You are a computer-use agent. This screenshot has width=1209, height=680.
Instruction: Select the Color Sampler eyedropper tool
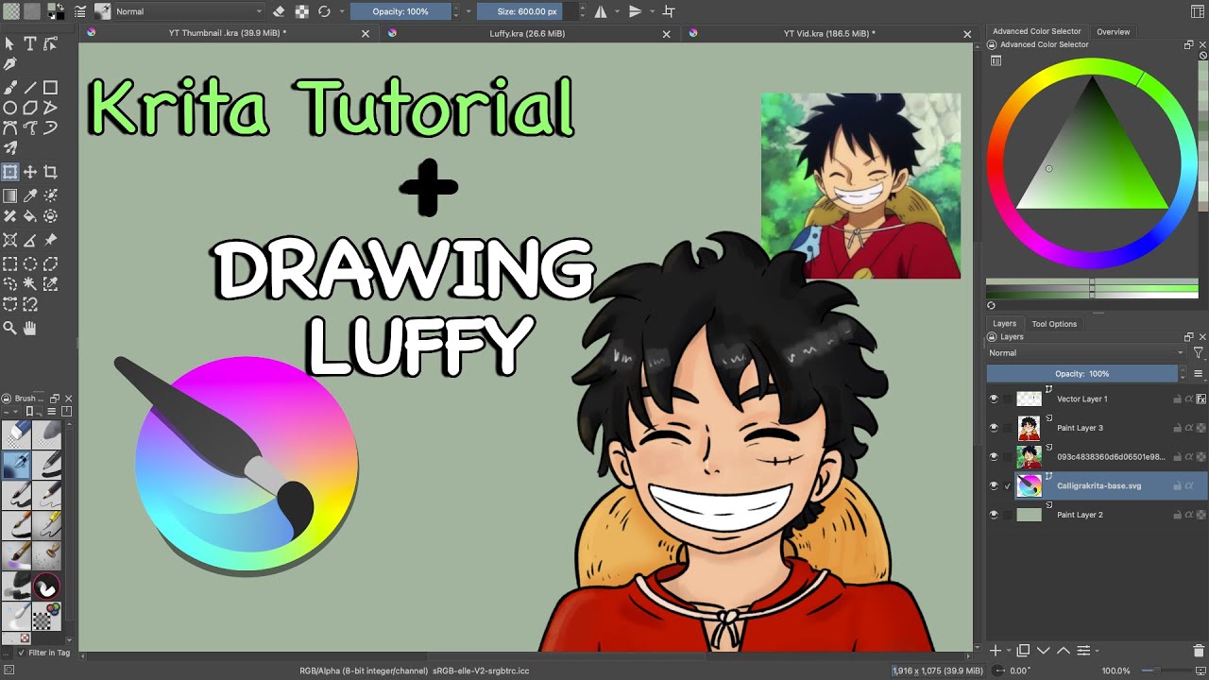(30, 195)
